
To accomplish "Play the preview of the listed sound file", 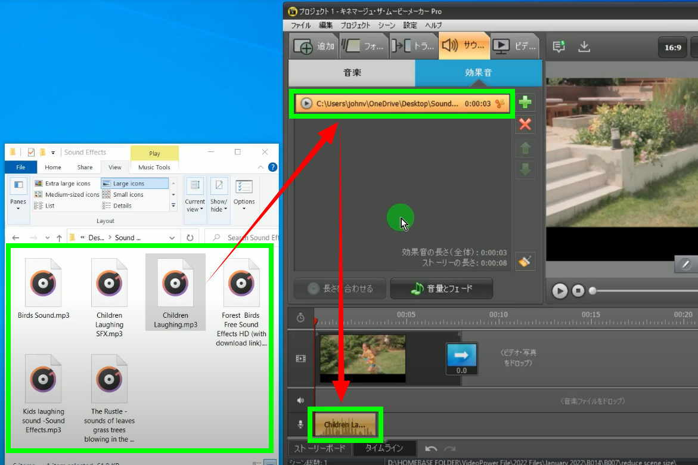I will [x=306, y=104].
